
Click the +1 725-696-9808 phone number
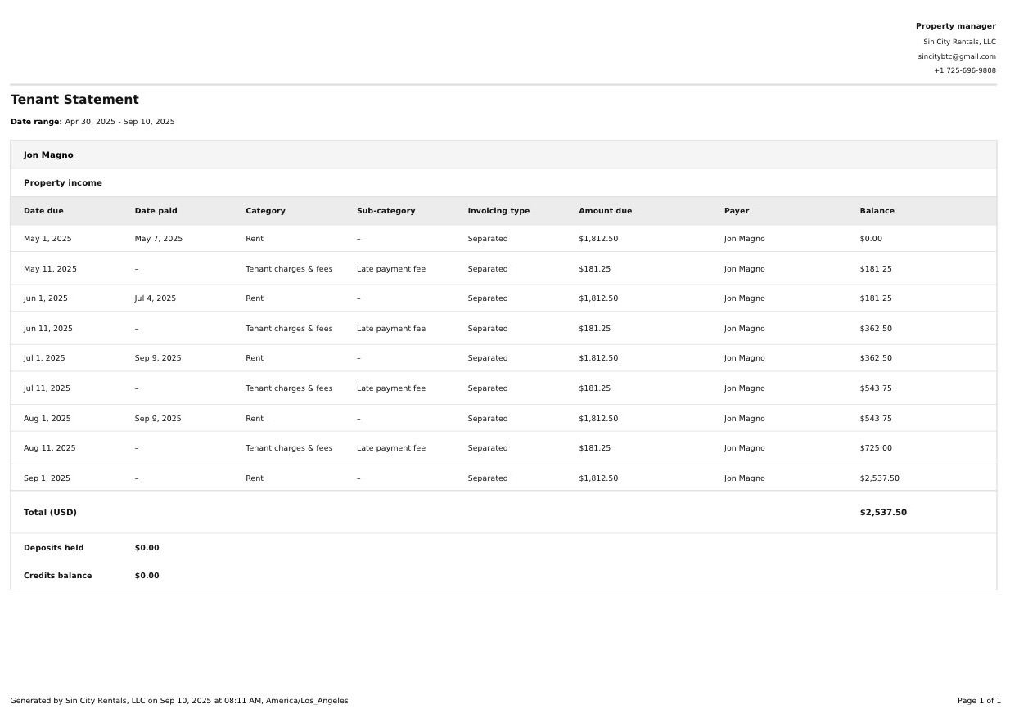(964, 70)
